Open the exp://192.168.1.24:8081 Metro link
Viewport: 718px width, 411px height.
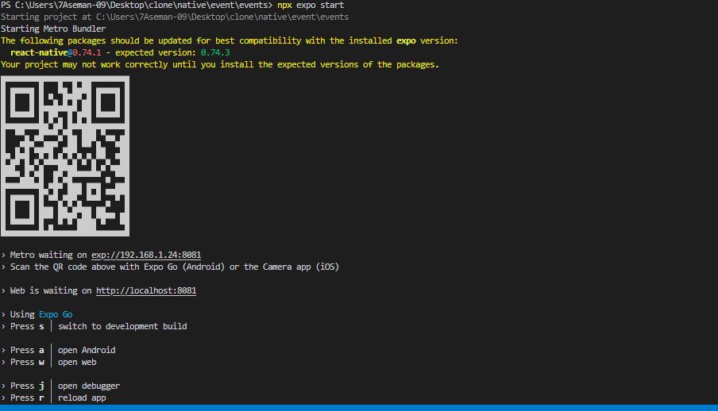[x=146, y=255]
